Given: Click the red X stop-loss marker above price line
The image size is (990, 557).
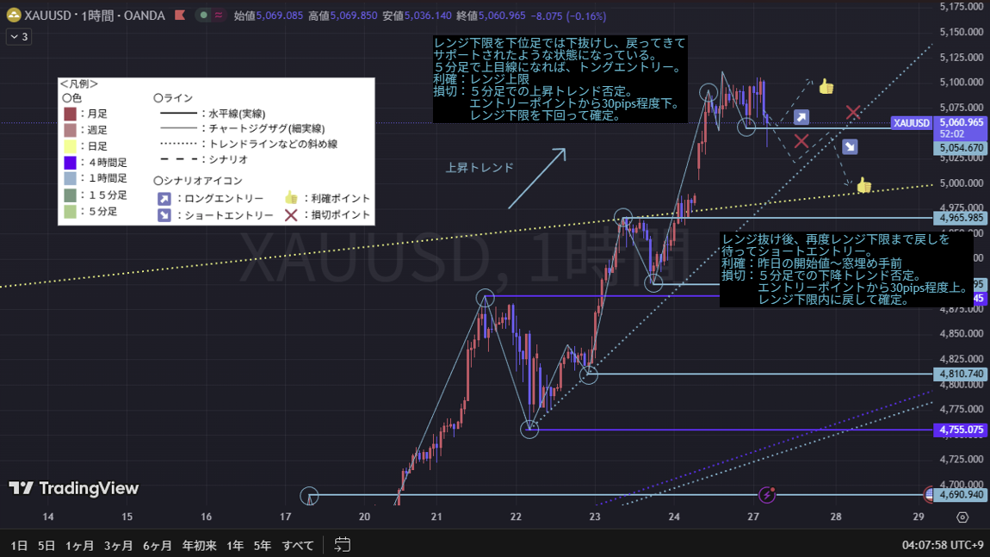Looking at the screenshot, I should tap(852, 113).
